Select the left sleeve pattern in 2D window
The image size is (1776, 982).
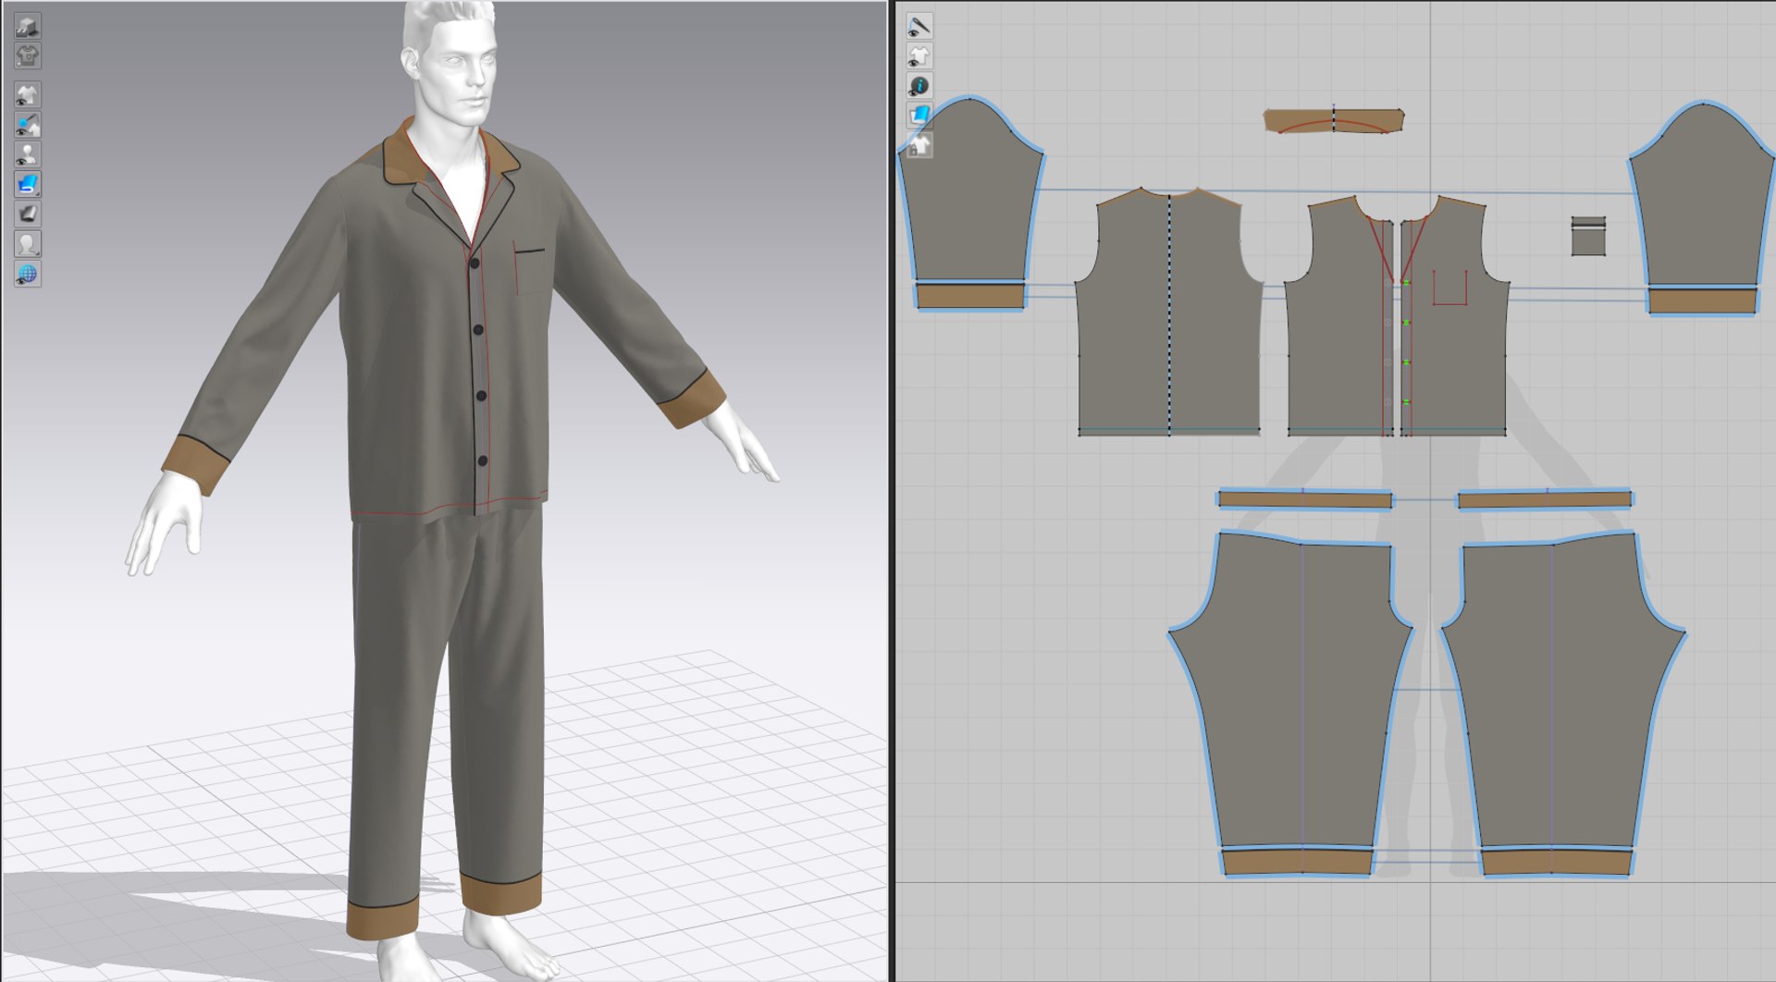[x=969, y=190]
